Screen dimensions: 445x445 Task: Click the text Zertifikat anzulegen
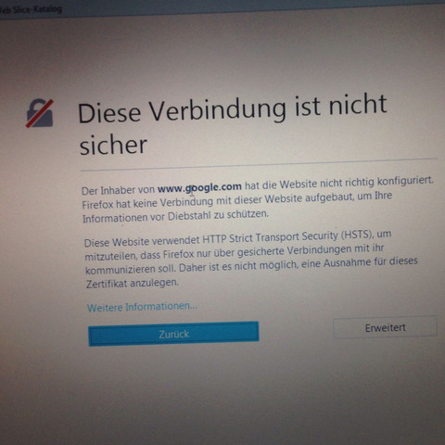[133, 284]
